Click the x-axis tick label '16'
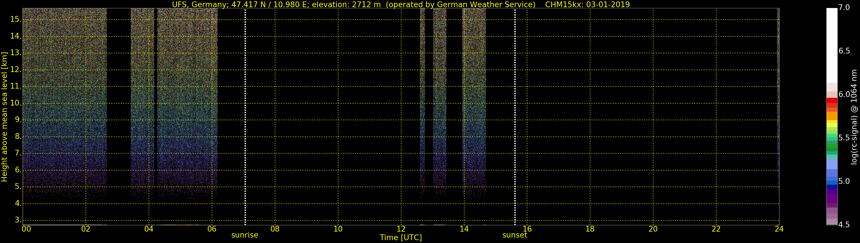Screen dimensions: 860x243 point(527,229)
